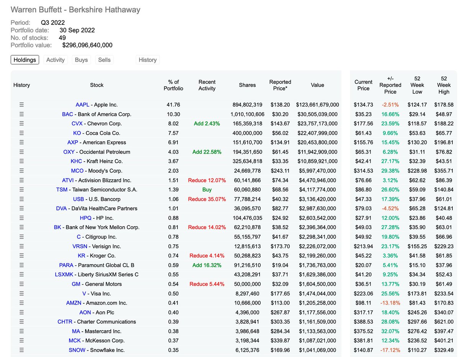
Task: Open history icon for HP Inc. row
Action: pos(21,218)
